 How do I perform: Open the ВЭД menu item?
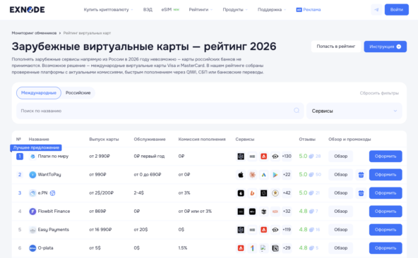pos(148,10)
